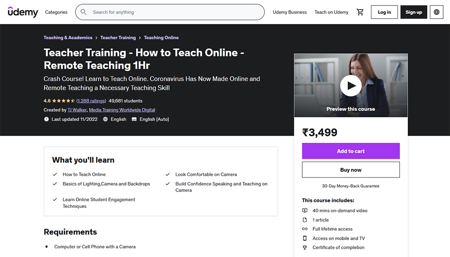The height and width of the screenshot is (257, 450).
Task: Click checkmark beside Learn Online Student Engagement
Action: [55, 200]
